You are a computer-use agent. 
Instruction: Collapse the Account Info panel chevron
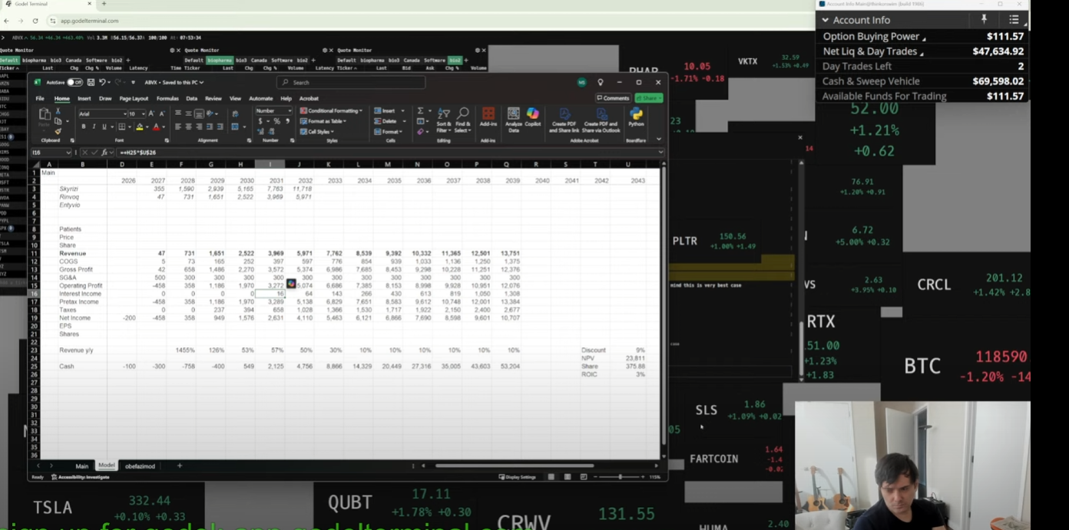[x=826, y=20]
